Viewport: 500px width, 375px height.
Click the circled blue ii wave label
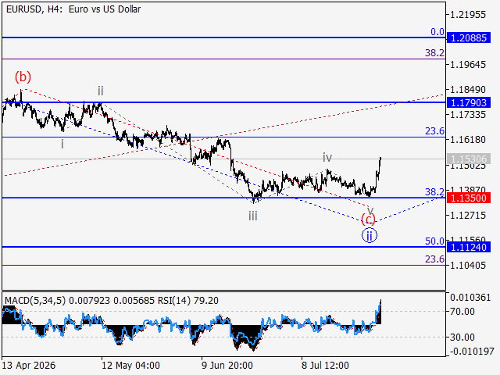[370, 236]
